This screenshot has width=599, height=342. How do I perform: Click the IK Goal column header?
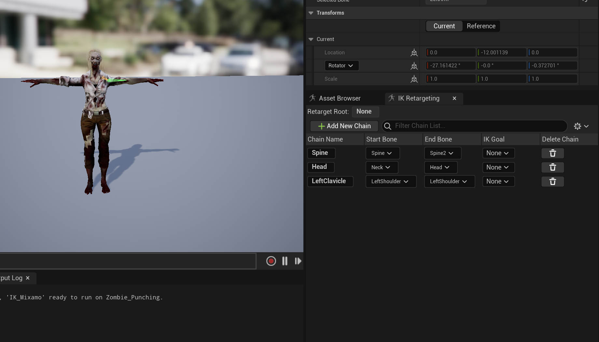click(x=511, y=139)
